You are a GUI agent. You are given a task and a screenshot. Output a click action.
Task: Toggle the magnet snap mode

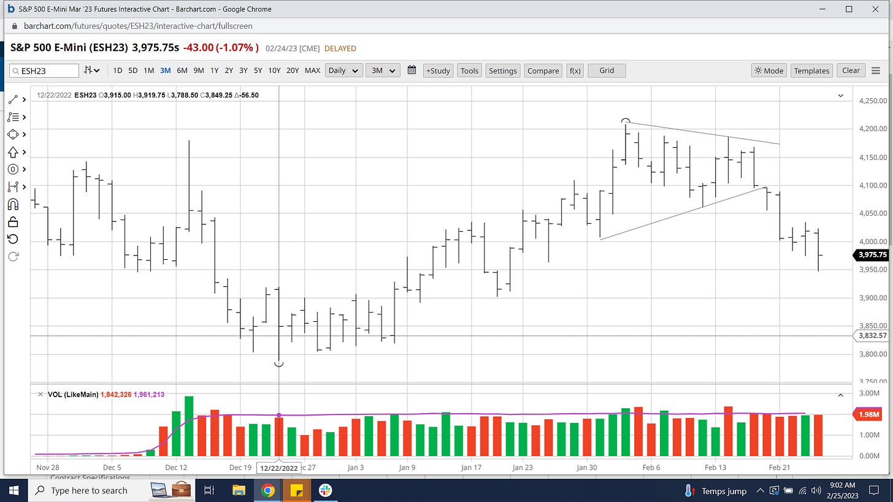click(x=13, y=204)
